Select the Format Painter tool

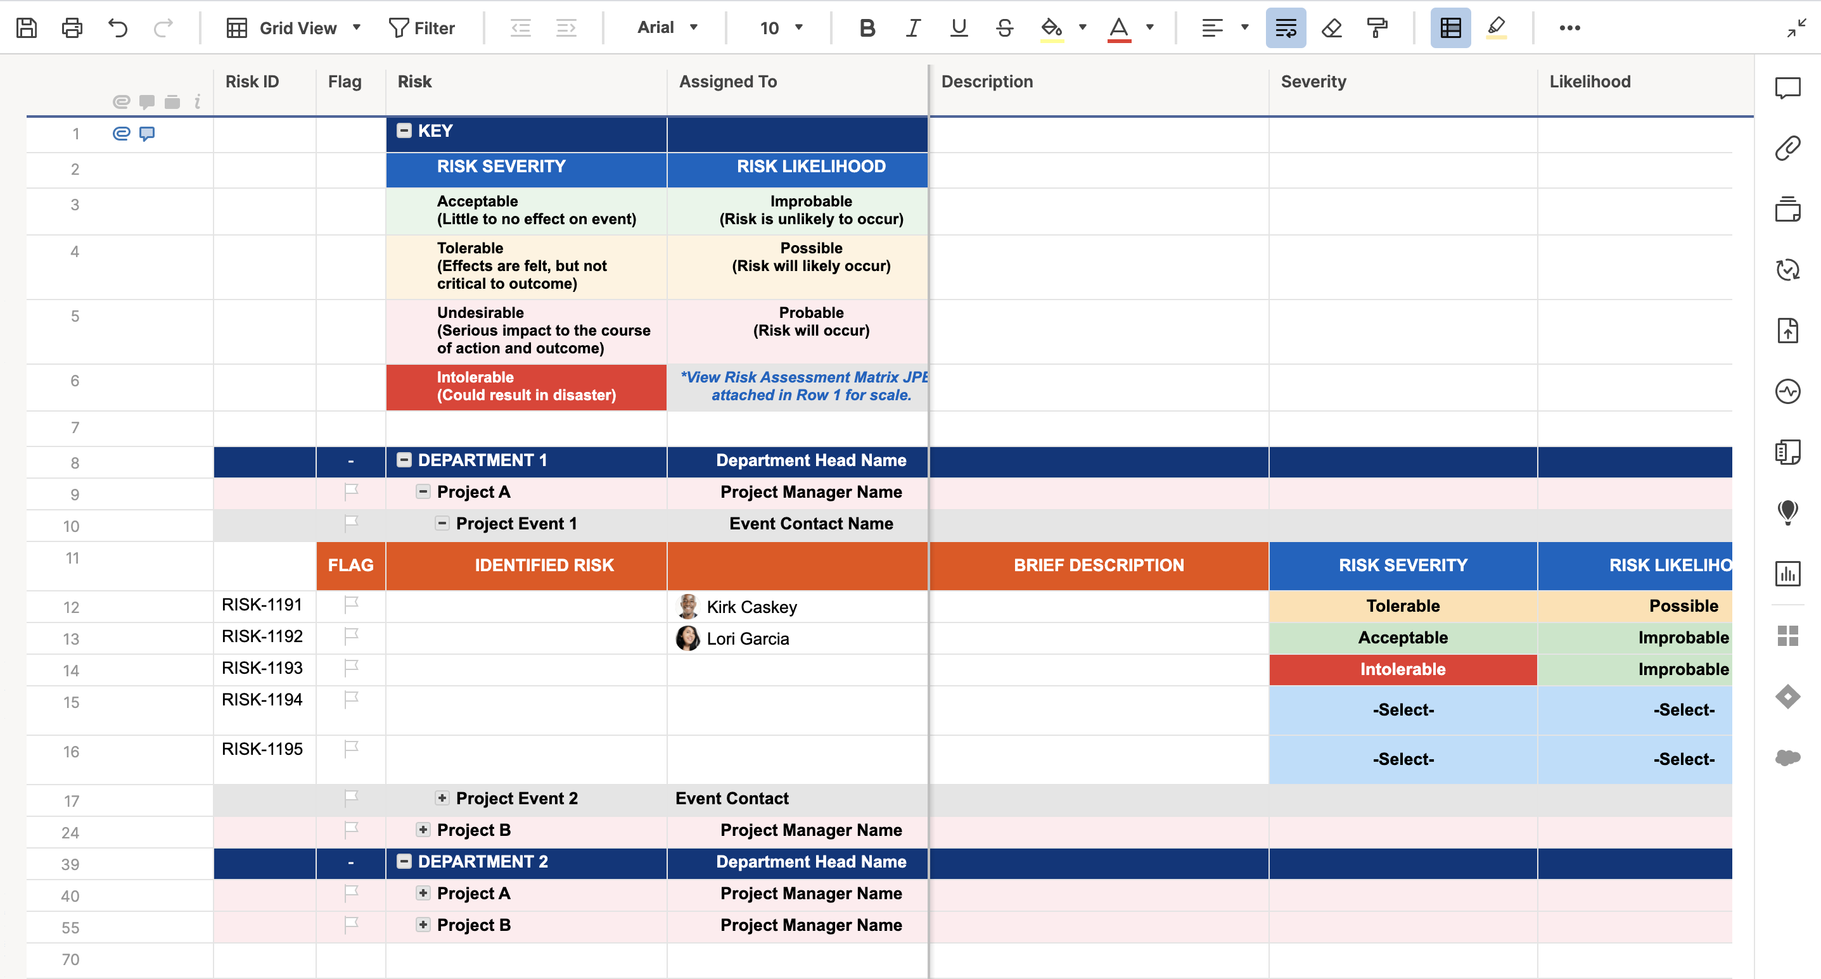point(1377,28)
